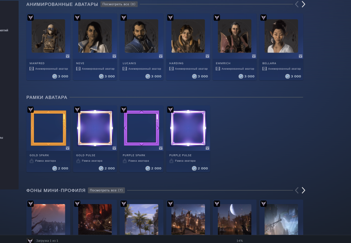The height and width of the screenshot is (243, 351).
Task: Click the Dragon Age emblem on the Purple Pulse frame
Action: (170, 109)
